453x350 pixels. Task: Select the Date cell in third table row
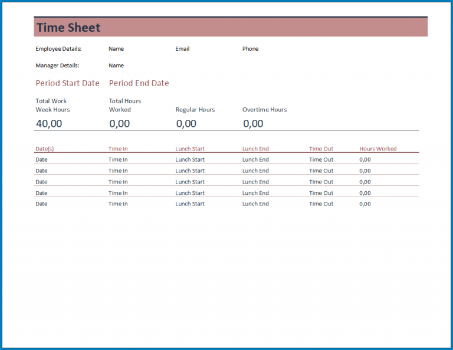coord(41,182)
